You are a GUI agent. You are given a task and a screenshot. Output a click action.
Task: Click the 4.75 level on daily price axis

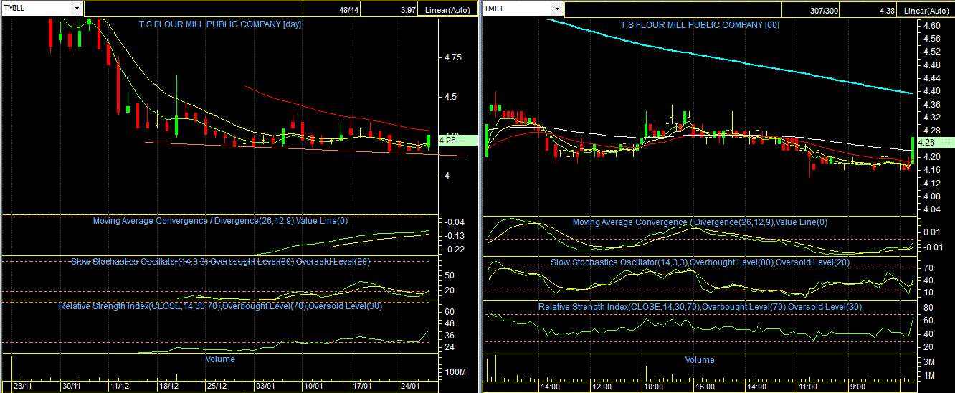(452, 57)
